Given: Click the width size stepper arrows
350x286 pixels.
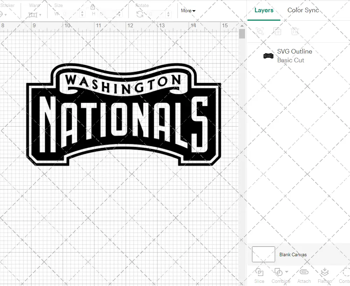Looking at the screenshot, I should [x=82, y=14].
